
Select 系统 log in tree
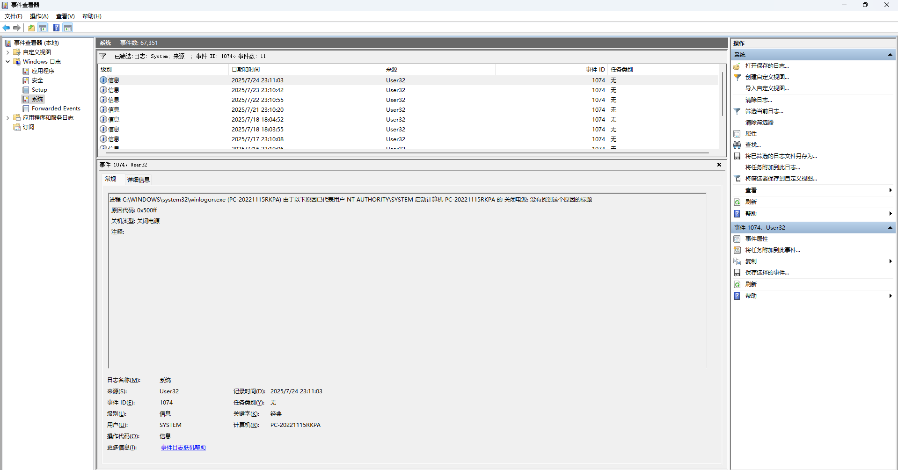tap(37, 99)
